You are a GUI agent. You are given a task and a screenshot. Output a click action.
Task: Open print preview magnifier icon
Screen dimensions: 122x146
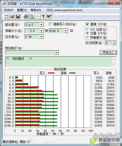[32, 16]
